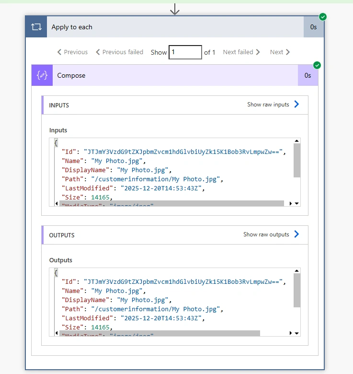Click the "LastModified" line in Inputs JSON
Screen dimensions: 353x374
pyautogui.click(x=133, y=188)
